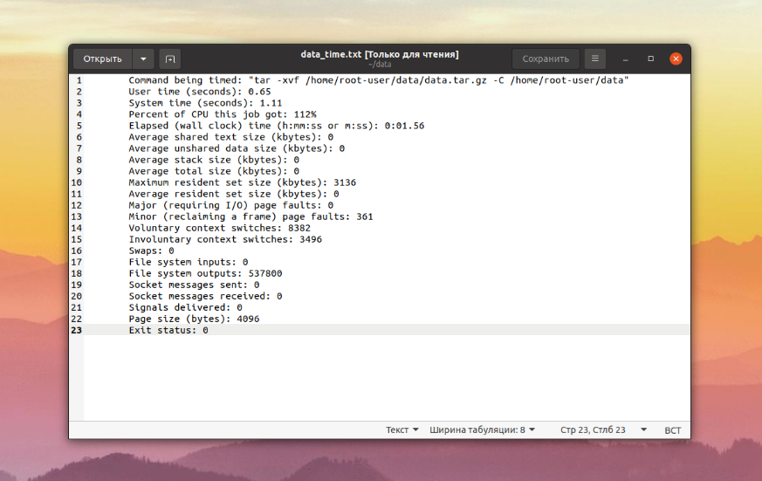Viewport: 762px width, 481px height.
Task: Open the Текст syntax highlighting dropdown
Action: [x=402, y=430]
